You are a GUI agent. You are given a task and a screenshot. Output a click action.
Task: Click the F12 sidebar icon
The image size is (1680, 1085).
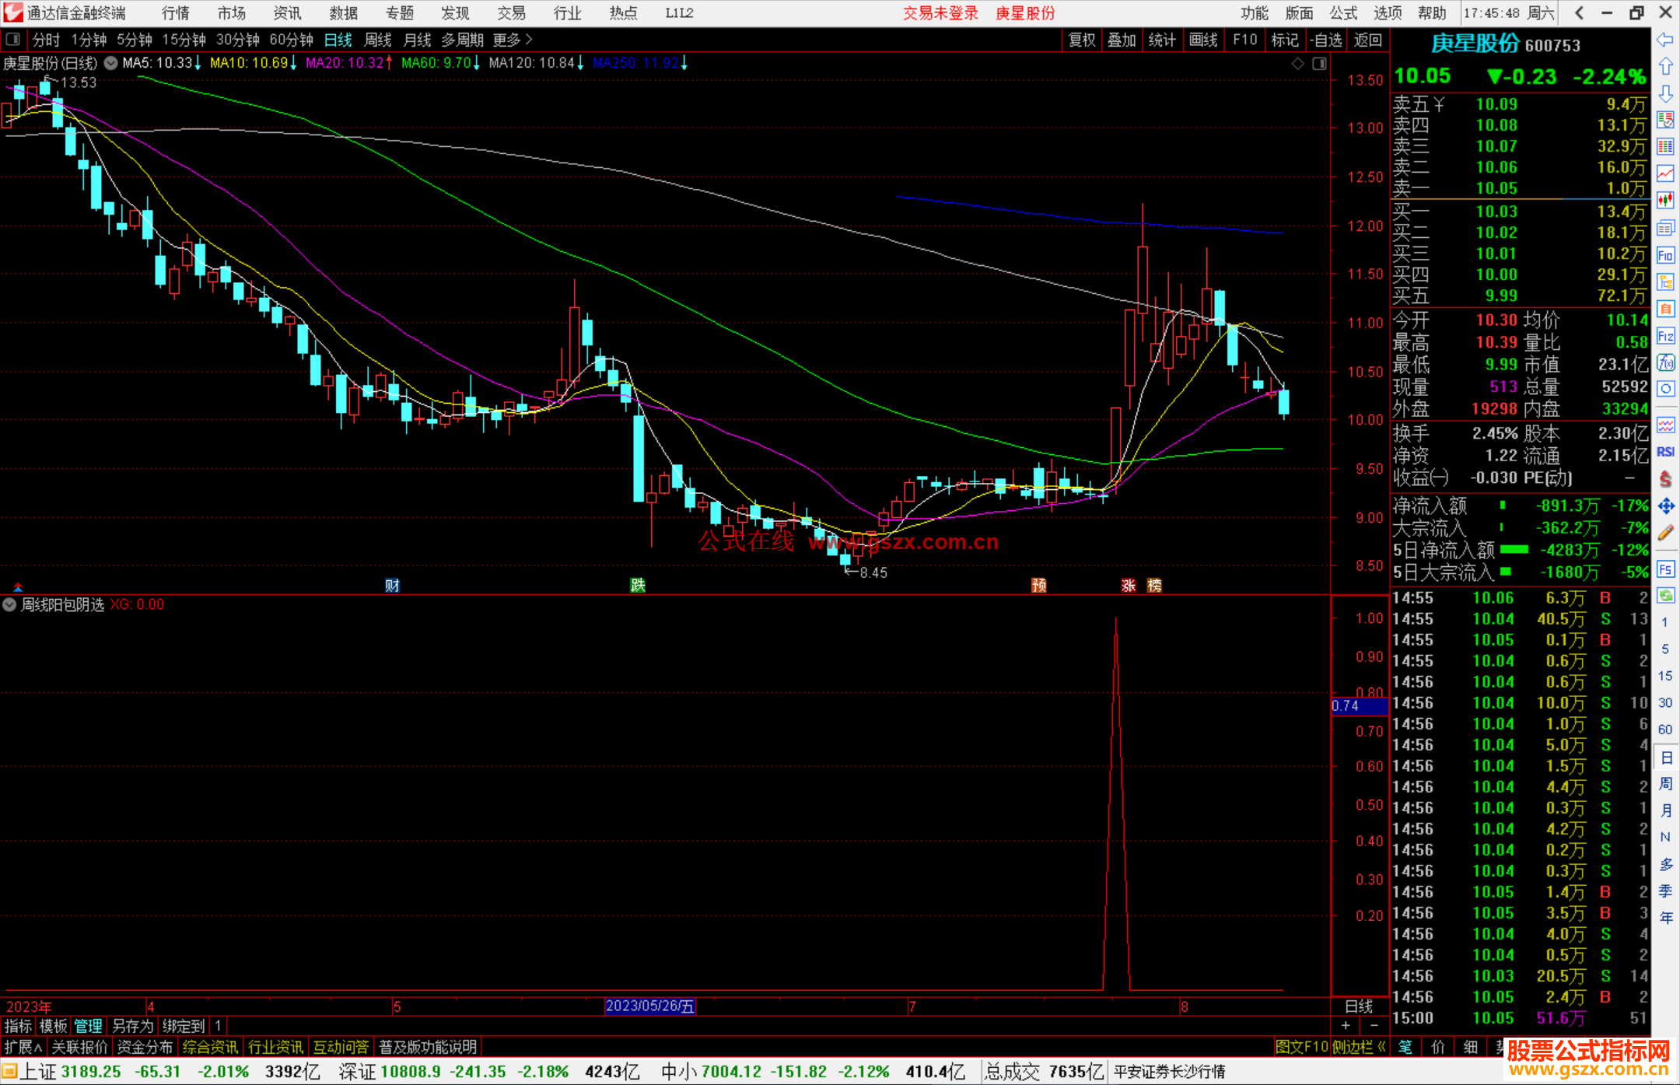1665,336
